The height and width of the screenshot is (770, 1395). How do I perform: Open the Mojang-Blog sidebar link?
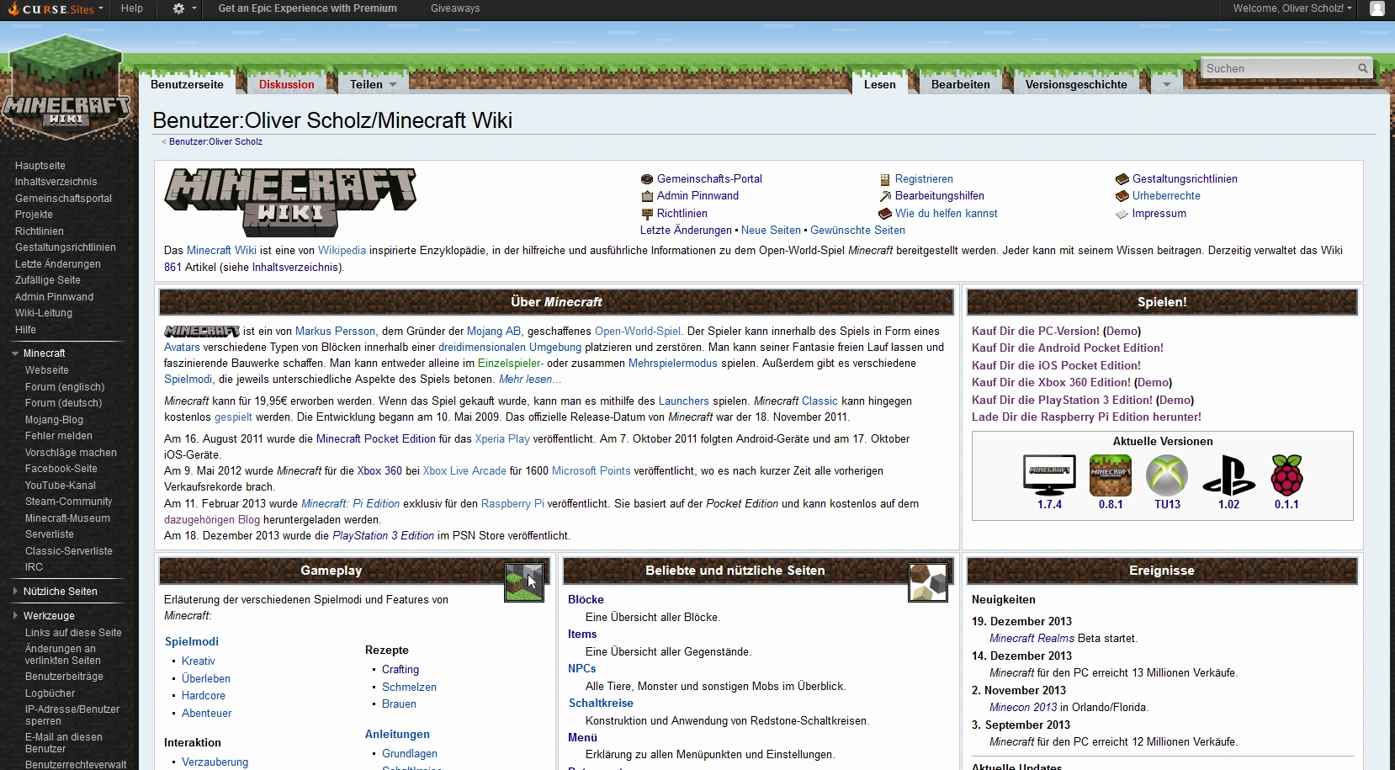55,420
